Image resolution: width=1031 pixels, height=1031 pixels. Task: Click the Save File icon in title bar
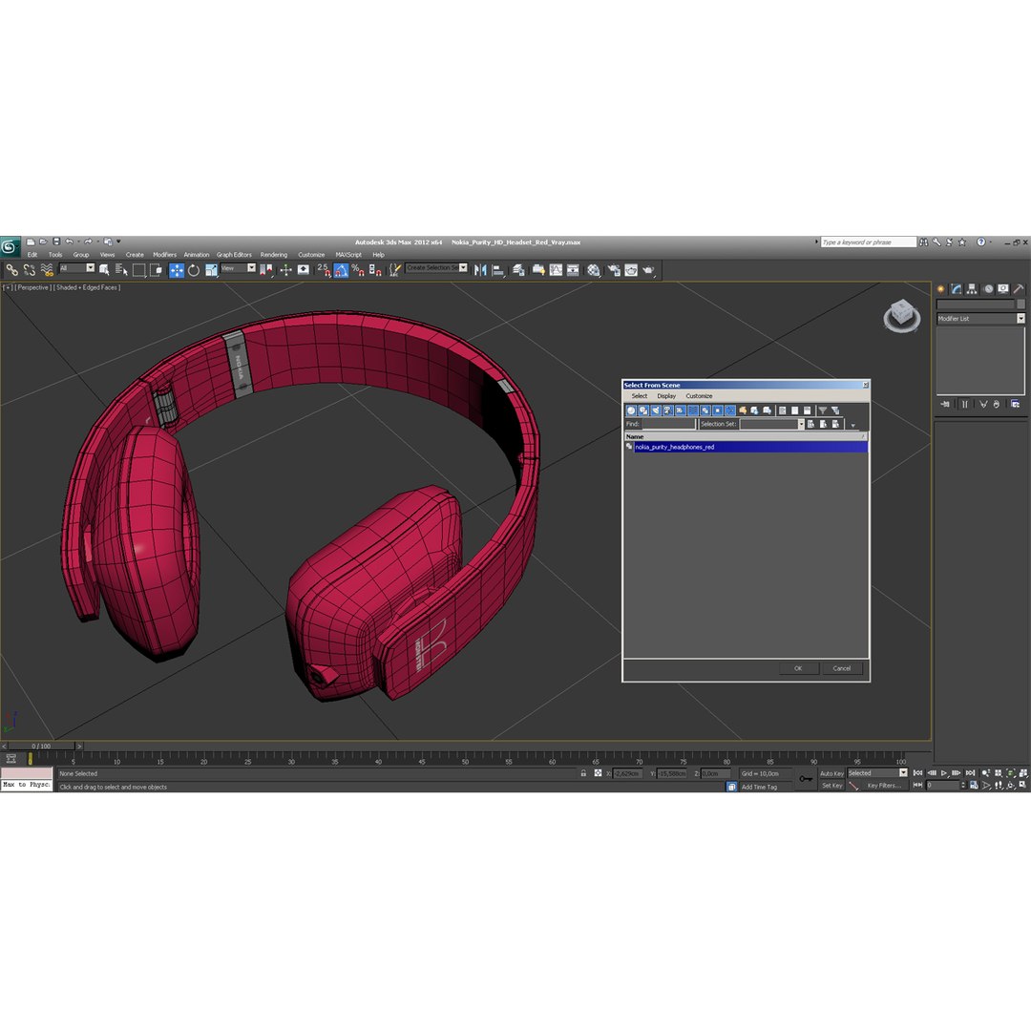(x=56, y=242)
